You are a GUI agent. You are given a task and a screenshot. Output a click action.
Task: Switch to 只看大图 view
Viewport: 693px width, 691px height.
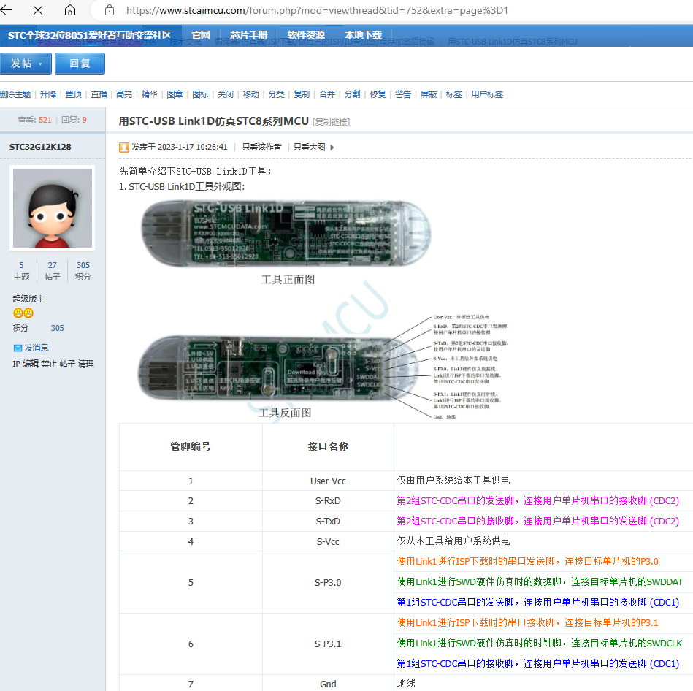(310, 147)
